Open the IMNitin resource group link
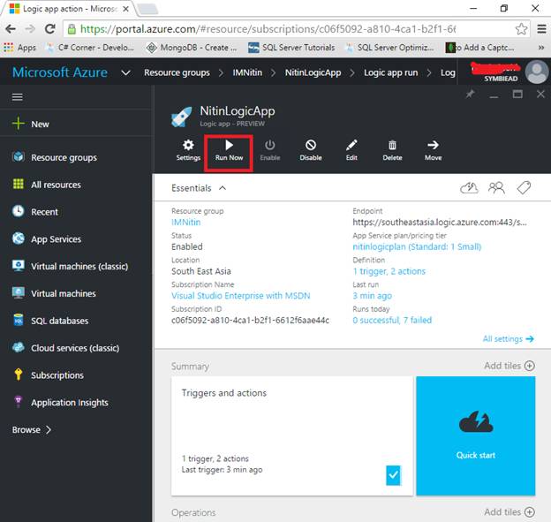The width and height of the screenshot is (551, 522). (186, 223)
